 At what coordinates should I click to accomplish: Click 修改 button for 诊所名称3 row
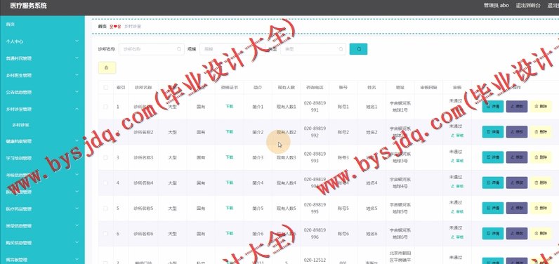coord(517,157)
